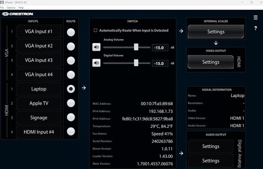Viewport: 263px width, 169px height.
Task: Click the IPv6 address fe80::1c31:9dc8:5827:9ba8
Action: pyautogui.click(x=147, y=119)
